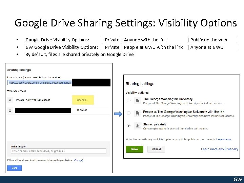Click the GW logo in the footer
244x183 pixels.
coord(238,179)
